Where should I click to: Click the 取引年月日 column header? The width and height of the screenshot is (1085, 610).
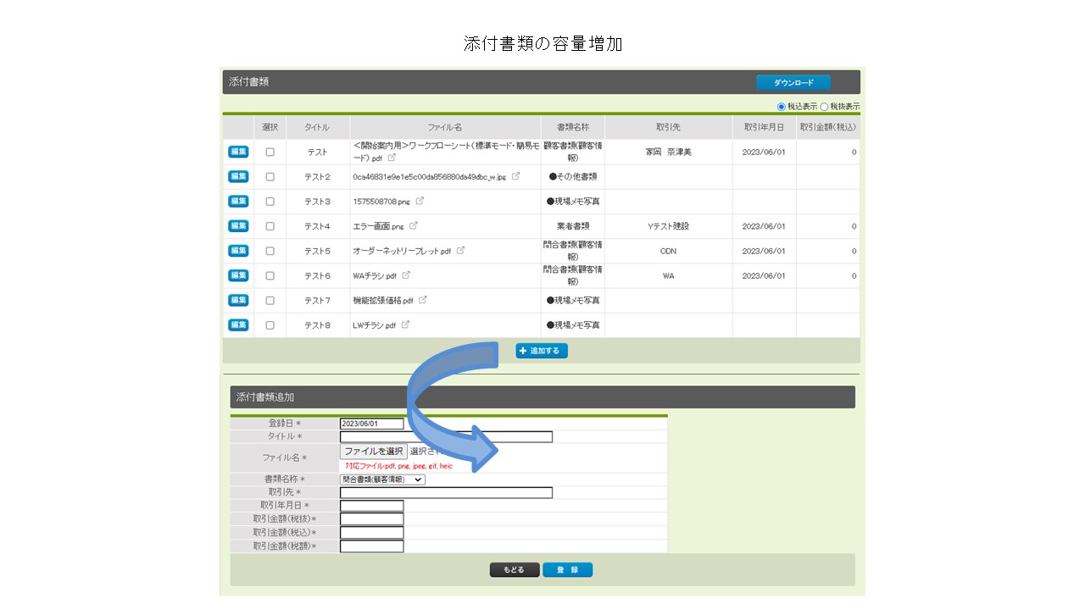pos(764,127)
